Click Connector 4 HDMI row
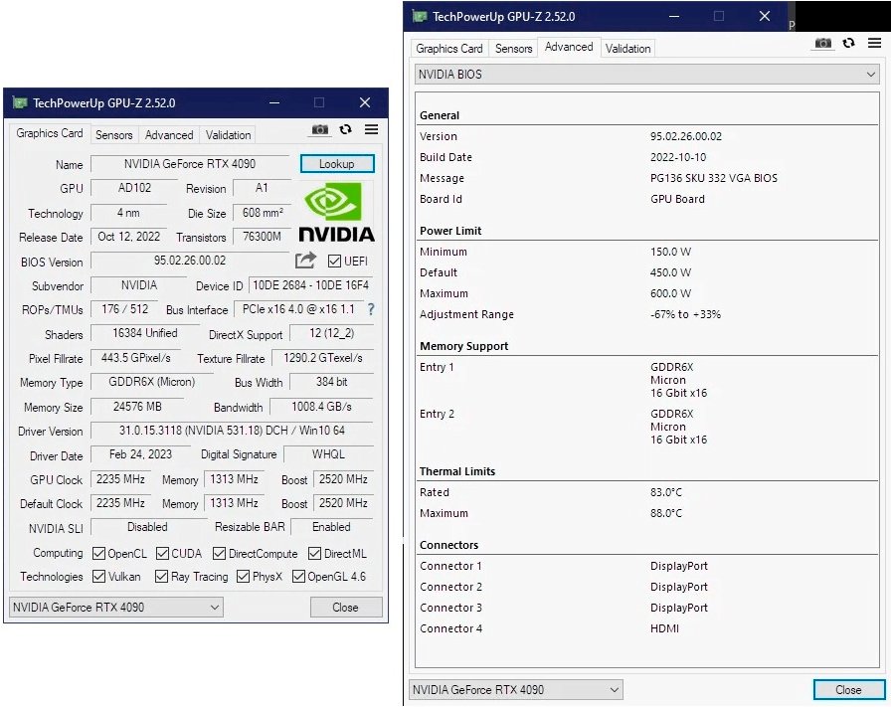891x707 pixels. click(x=646, y=629)
